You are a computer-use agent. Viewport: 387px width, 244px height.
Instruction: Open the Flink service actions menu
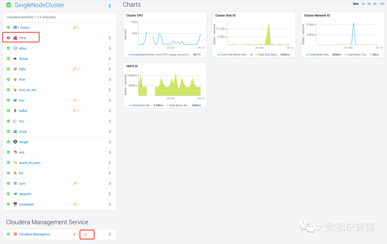point(110,38)
